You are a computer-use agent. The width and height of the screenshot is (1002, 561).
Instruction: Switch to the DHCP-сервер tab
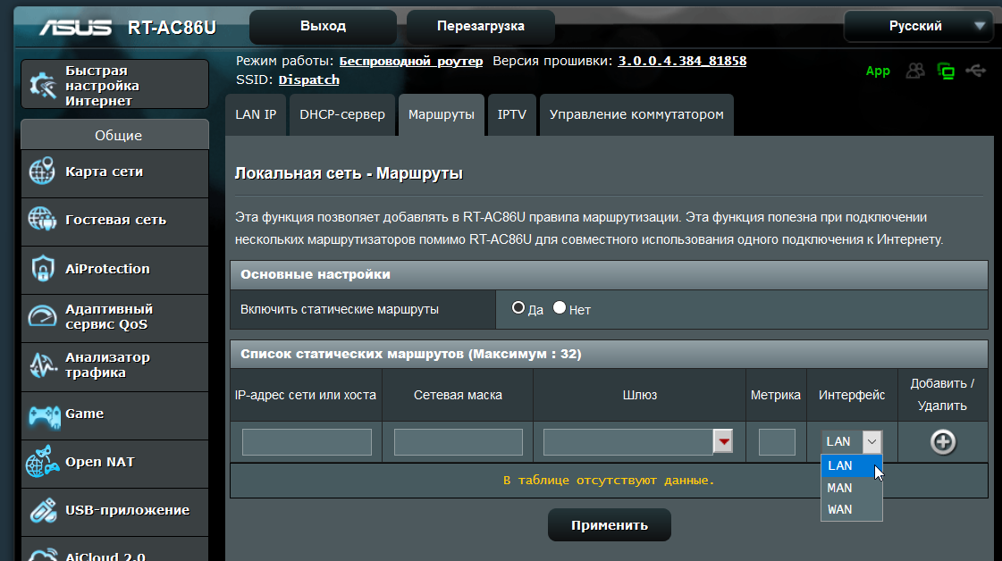(342, 115)
